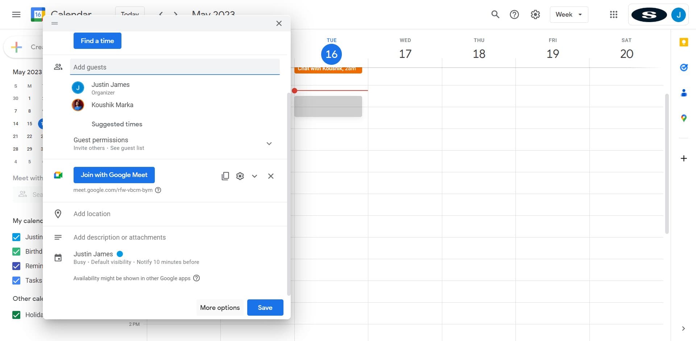Select Tuesday 16 day header
Screen dimensions: 696x341
(x=331, y=54)
